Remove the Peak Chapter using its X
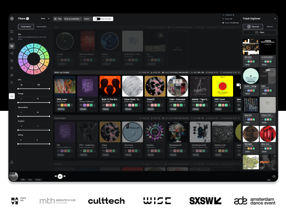Viewport: 286px width, 216px height. click(239, 118)
